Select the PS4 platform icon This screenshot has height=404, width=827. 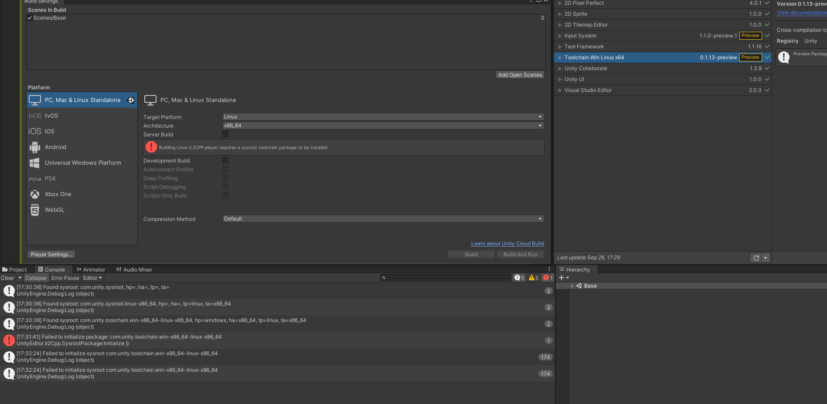[x=35, y=178]
